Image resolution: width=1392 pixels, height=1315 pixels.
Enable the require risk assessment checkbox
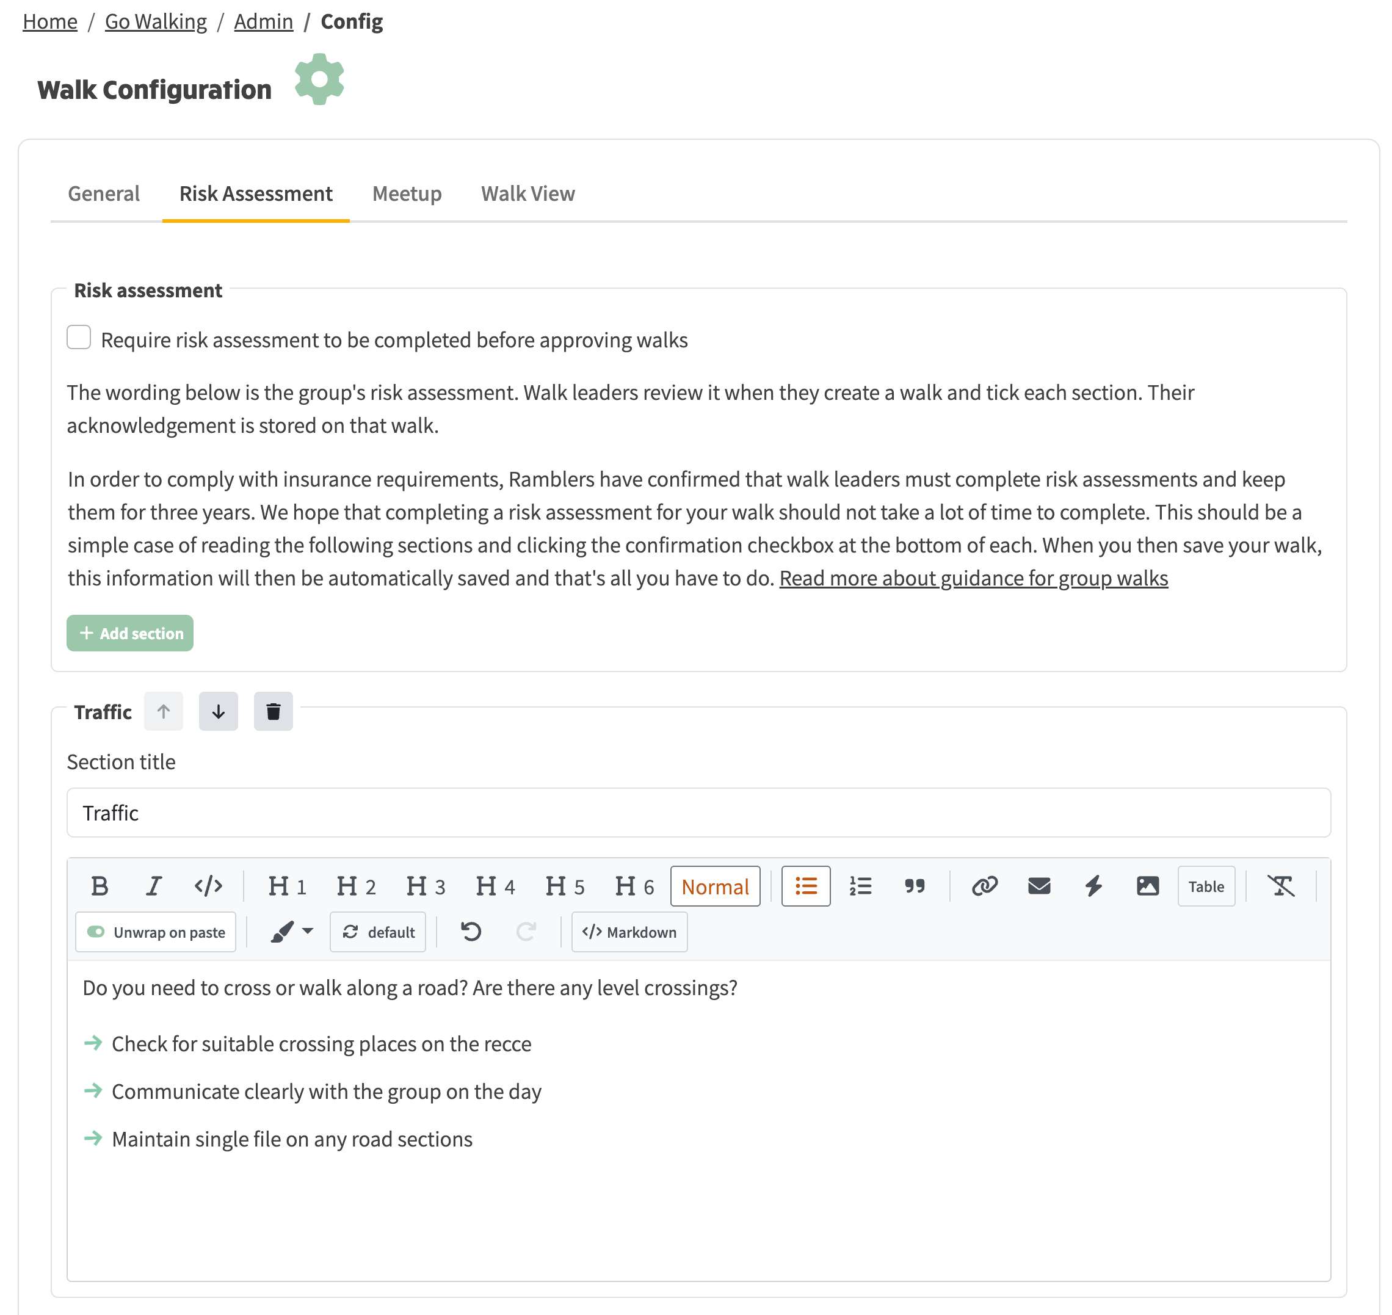[x=79, y=337]
